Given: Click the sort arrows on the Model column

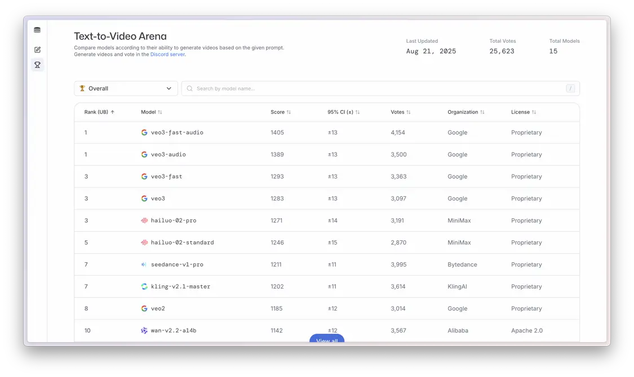Looking at the screenshot, I should pyautogui.click(x=161, y=112).
